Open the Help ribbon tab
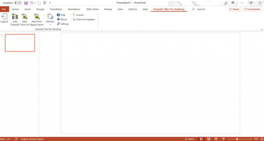 145,9
